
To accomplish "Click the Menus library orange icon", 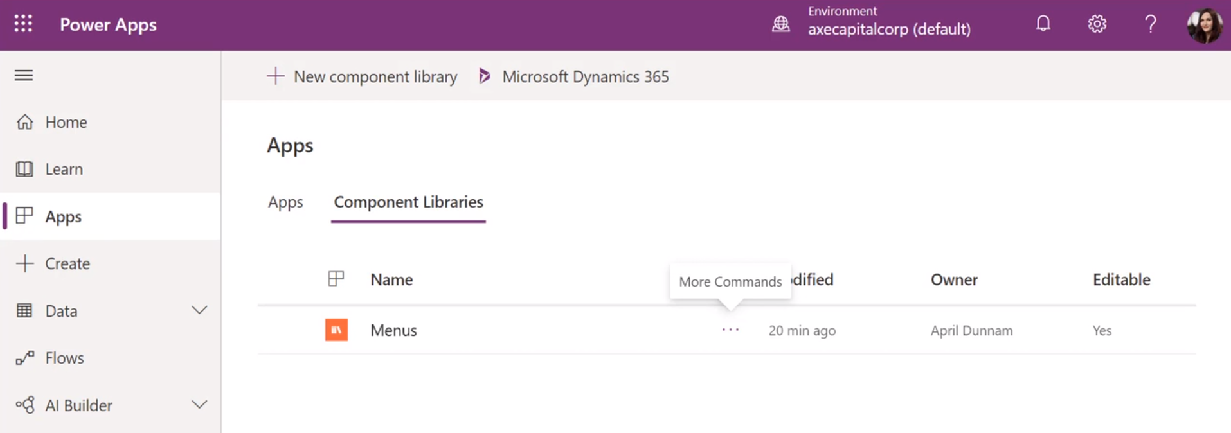I will click(x=336, y=330).
